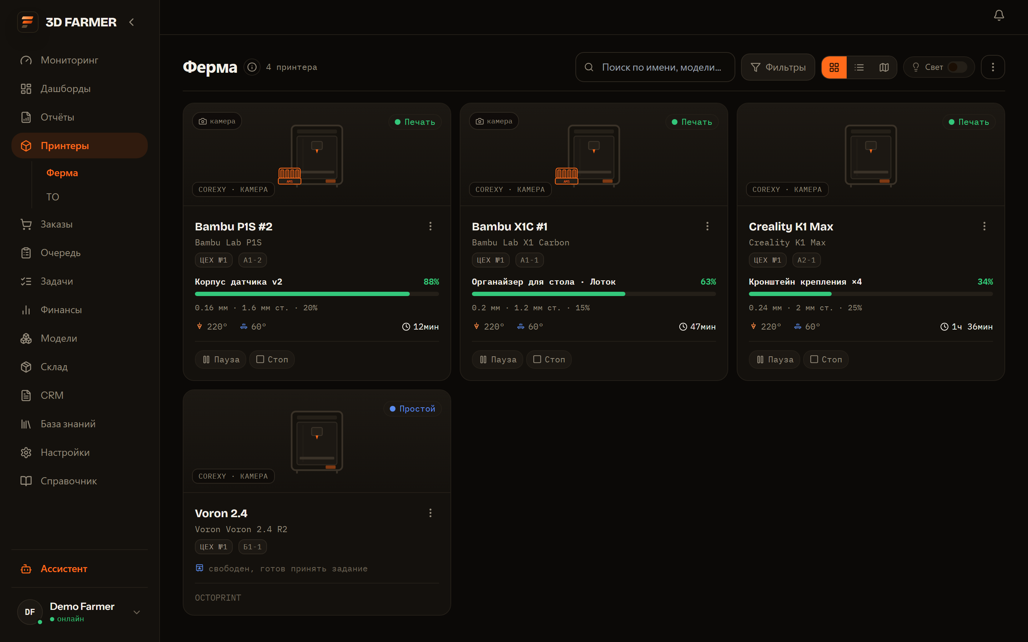Open the Bambu X1C #1 card options menu
1028x642 pixels.
click(707, 226)
